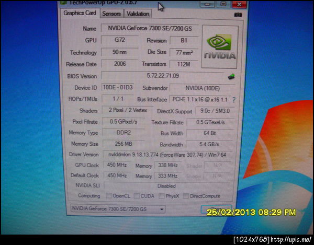This screenshot has width=314, height=245.
Task: Click the Default Clock row Memory 333 MHz value
Action: (x=168, y=176)
